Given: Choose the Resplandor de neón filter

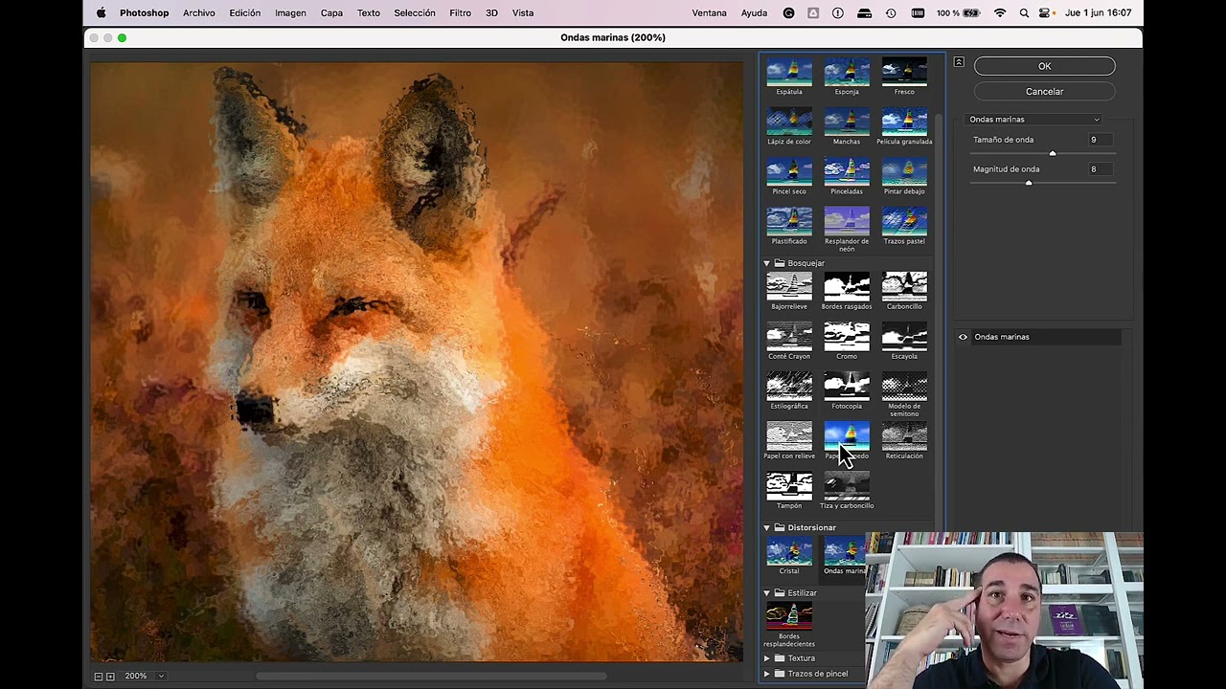Looking at the screenshot, I should click(x=847, y=222).
